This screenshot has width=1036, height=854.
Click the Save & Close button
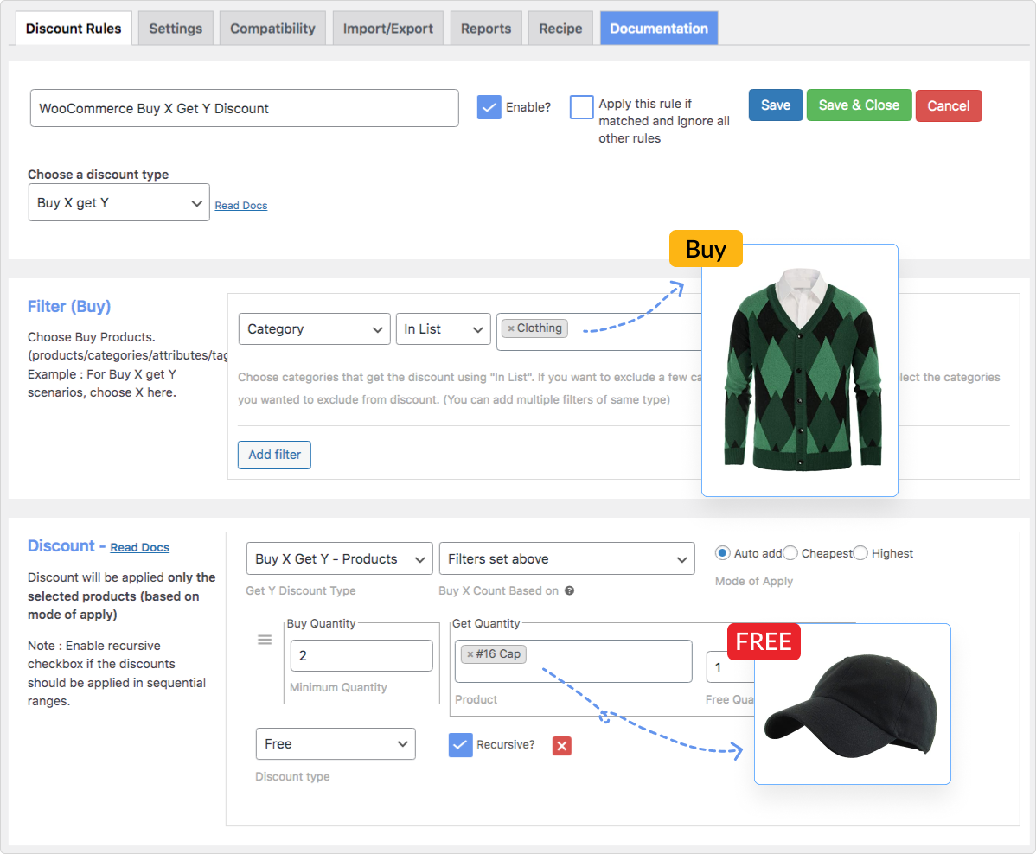859,105
